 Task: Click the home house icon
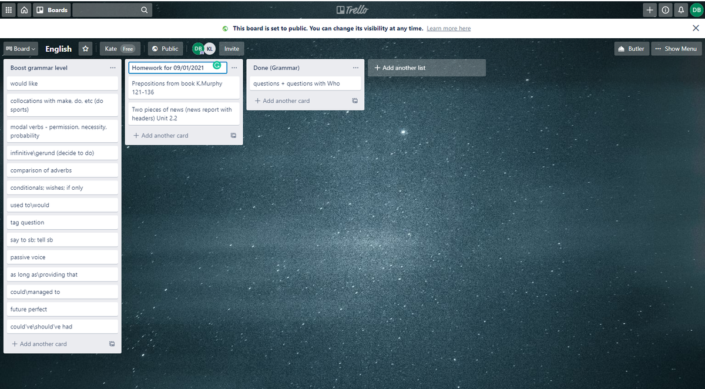click(x=24, y=9)
